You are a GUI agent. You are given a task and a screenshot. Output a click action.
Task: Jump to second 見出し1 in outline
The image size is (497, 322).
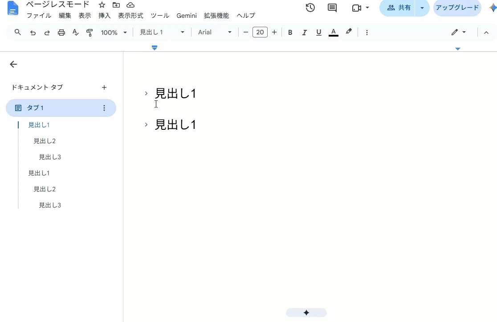(39, 173)
